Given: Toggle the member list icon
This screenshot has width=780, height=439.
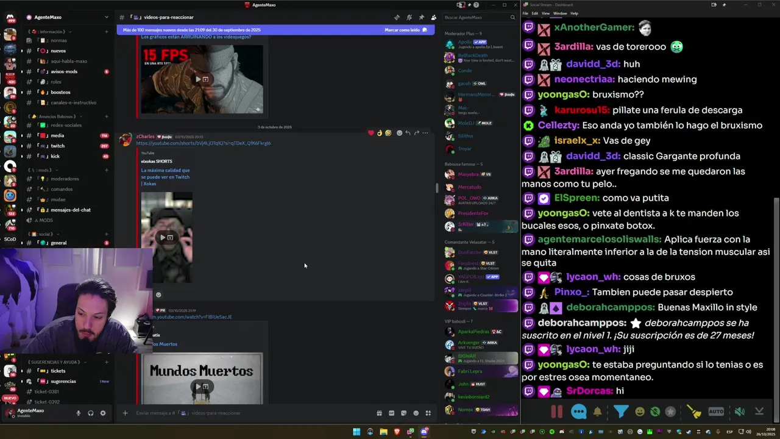Looking at the screenshot, I should click(433, 17).
